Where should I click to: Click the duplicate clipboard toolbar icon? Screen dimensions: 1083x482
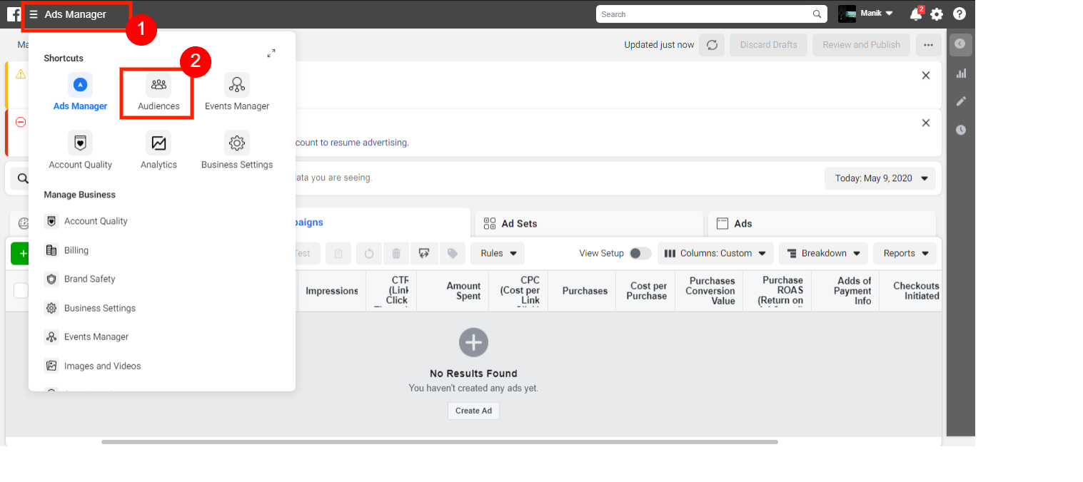point(338,253)
